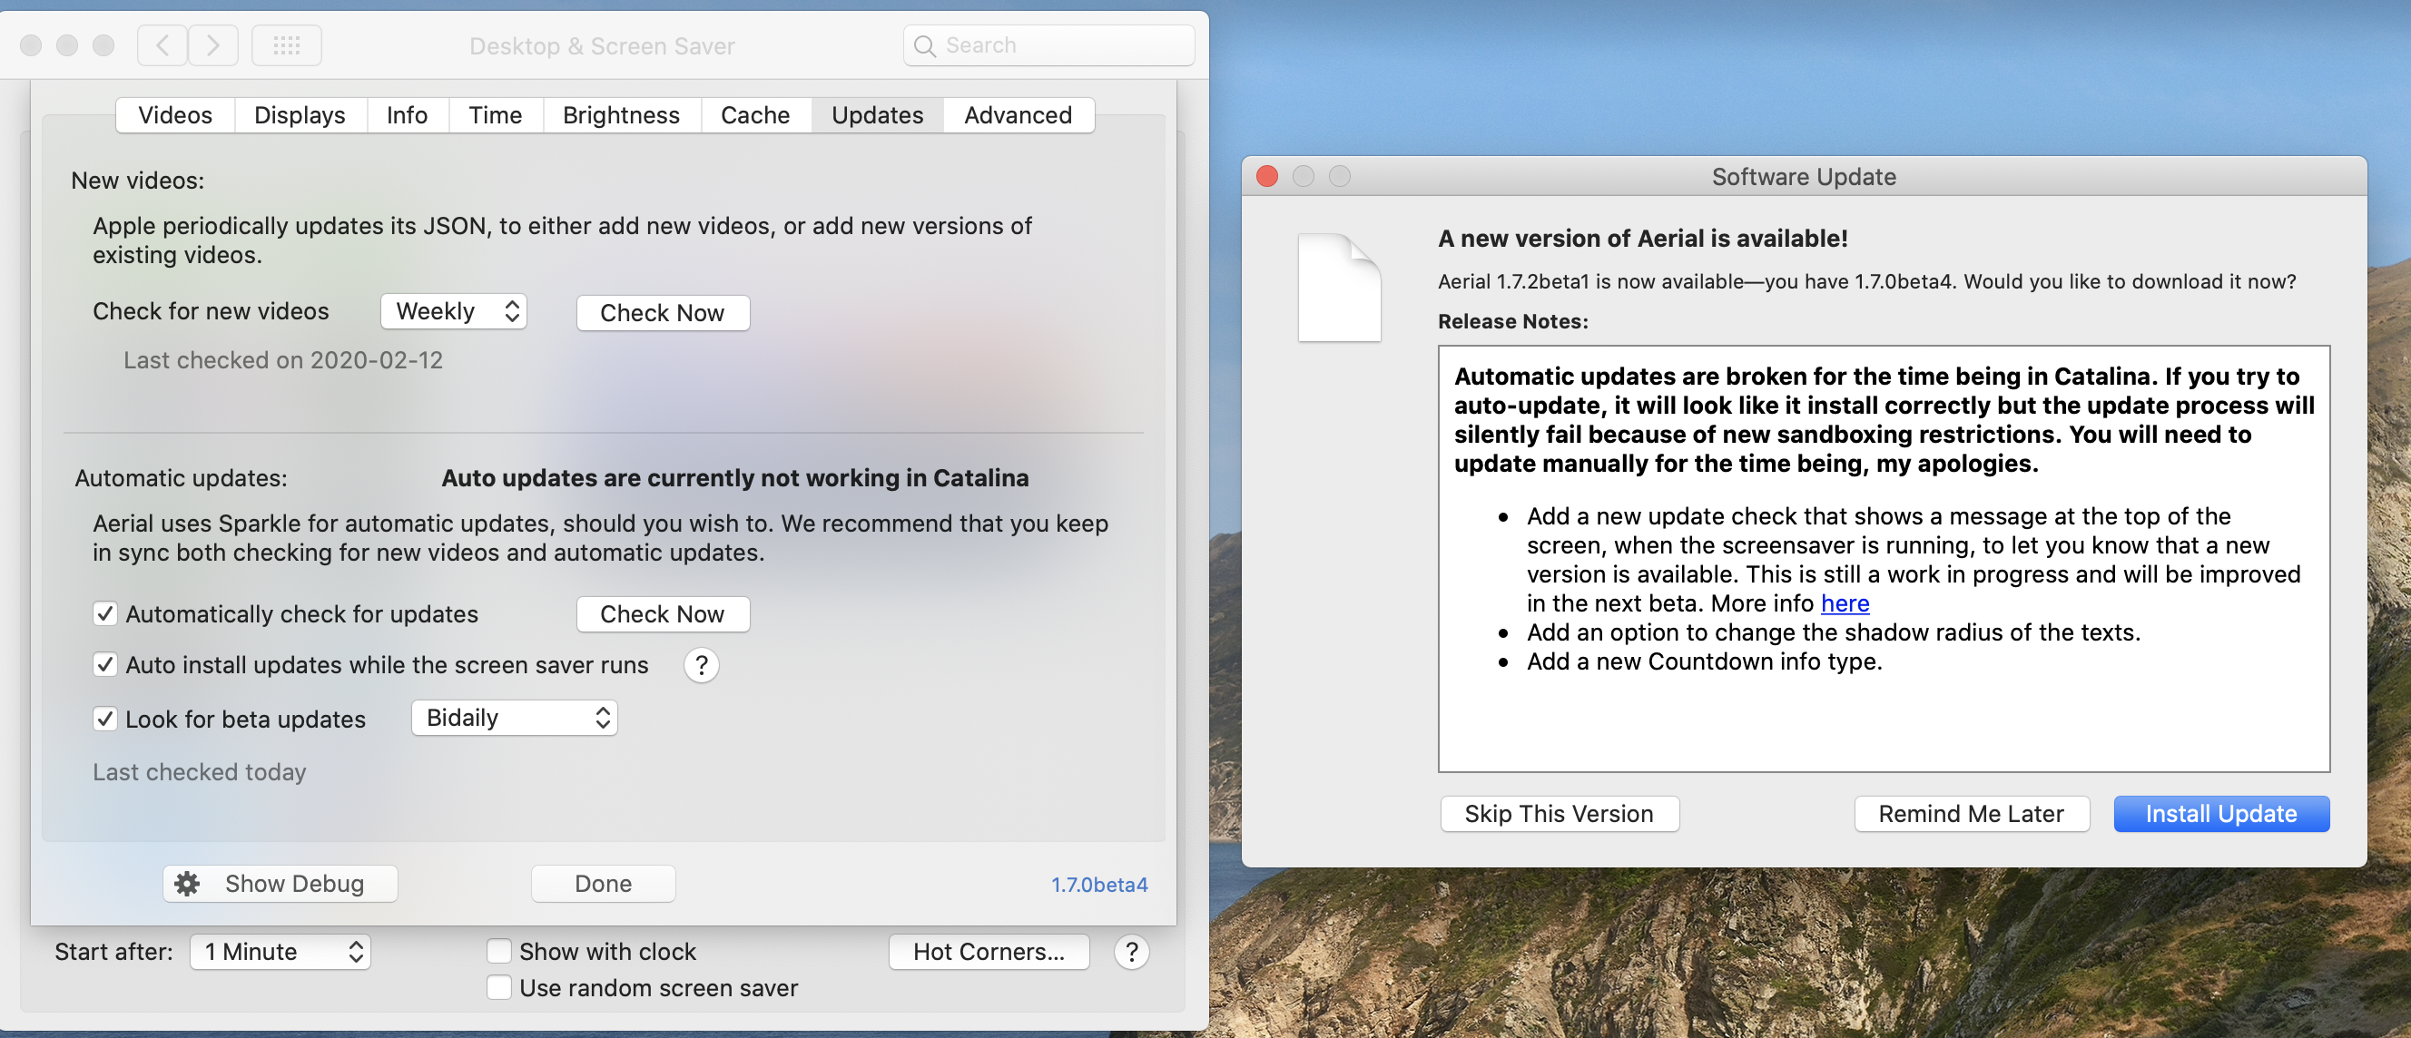
Task: Enable Use random screen saver
Action: (x=499, y=987)
